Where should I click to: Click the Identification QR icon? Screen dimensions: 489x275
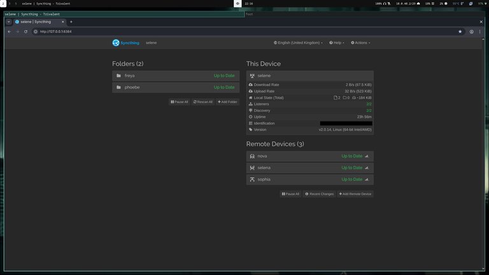tap(250, 123)
